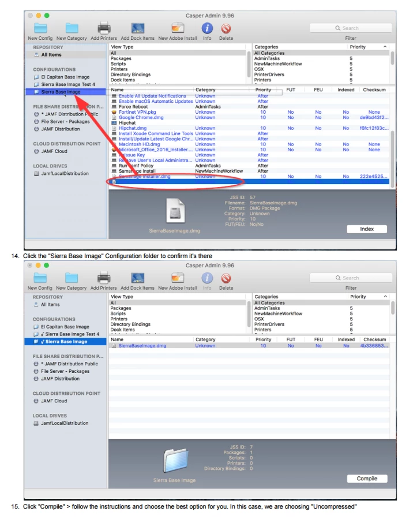Click New Adobe Install icon in lower window
Image resolution: width=417 pixels, height=519 pixels.
click(178, 278)
